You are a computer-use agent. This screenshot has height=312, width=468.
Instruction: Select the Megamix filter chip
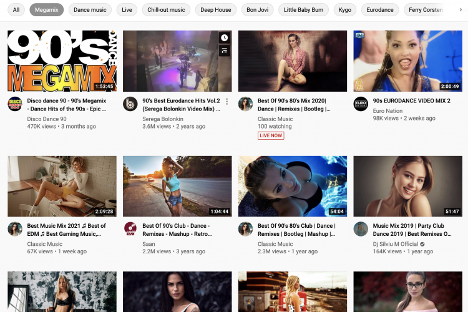(47, 10)
